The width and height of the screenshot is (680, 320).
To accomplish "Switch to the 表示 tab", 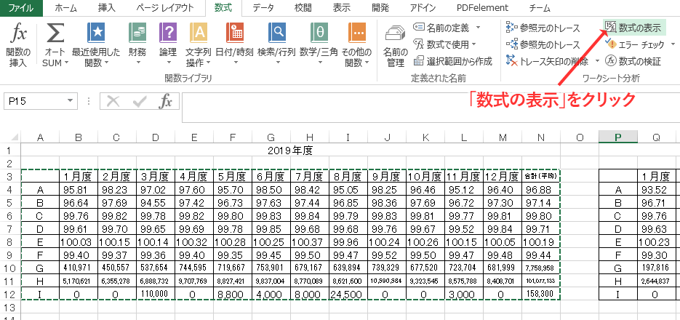I will point(342,7).
